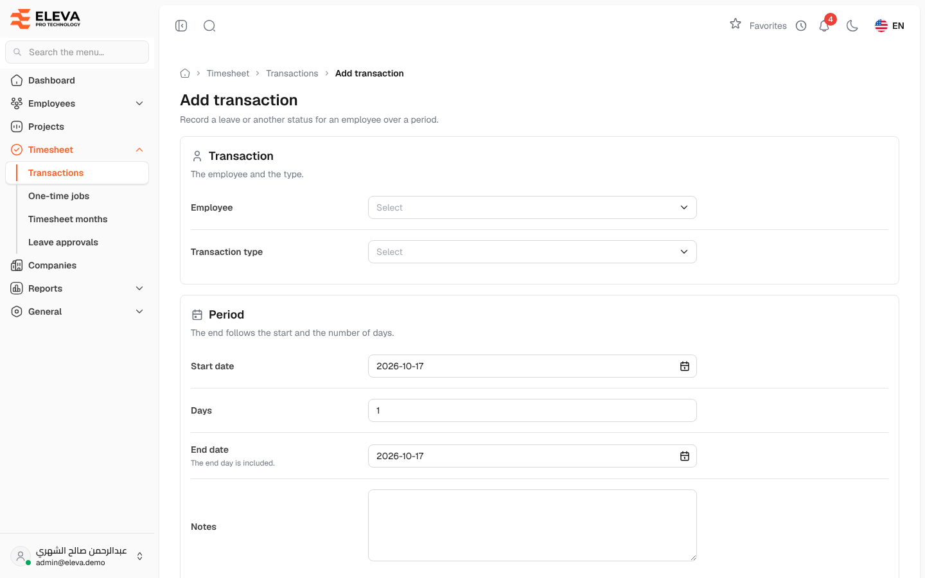Click the Period section calendar icon
925x578 pixels.
[197, 315]
